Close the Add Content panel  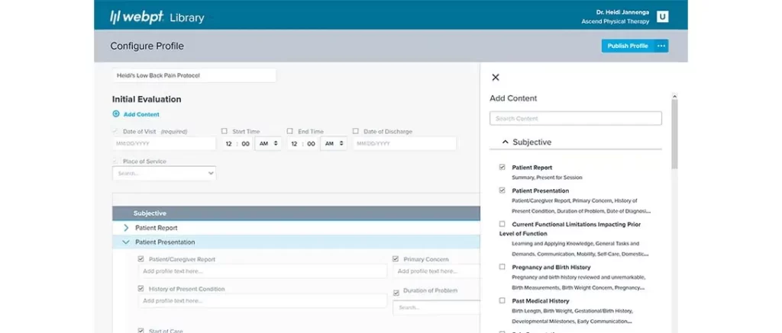coord(496,78)
